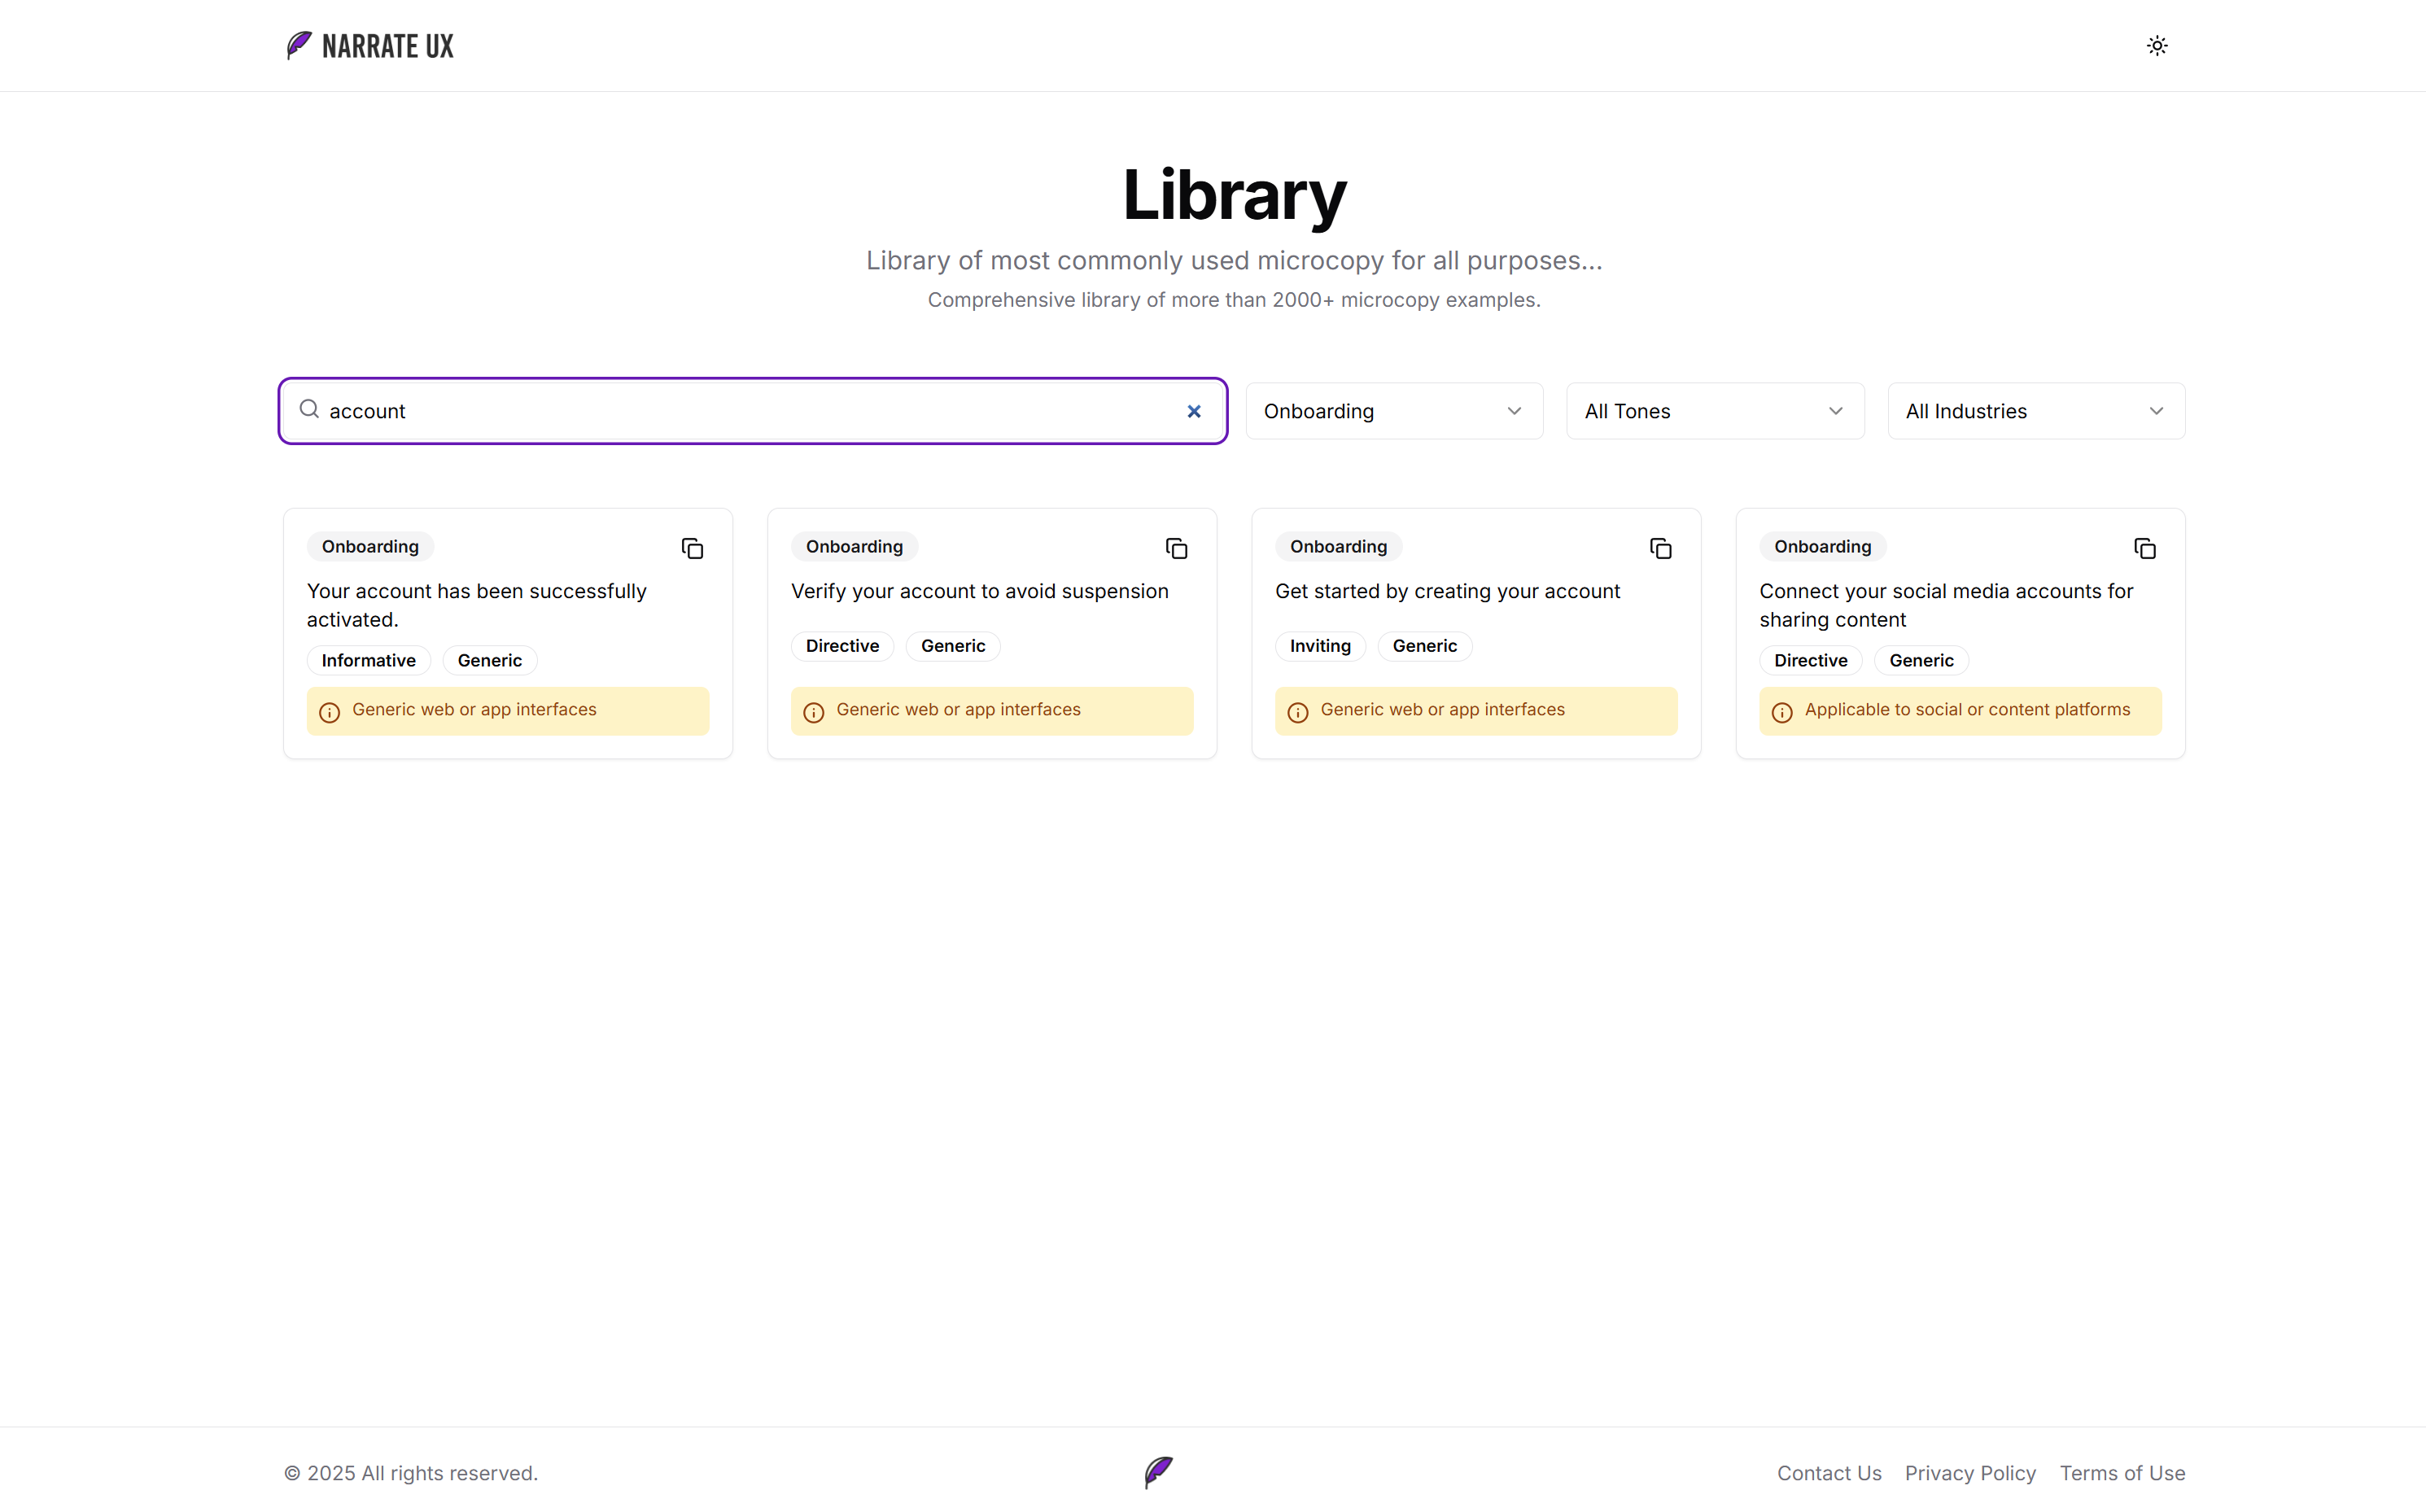Select the Inviting tone tag
The width and height of the screenshot is (2426, 1512).
coord(1319,645)
